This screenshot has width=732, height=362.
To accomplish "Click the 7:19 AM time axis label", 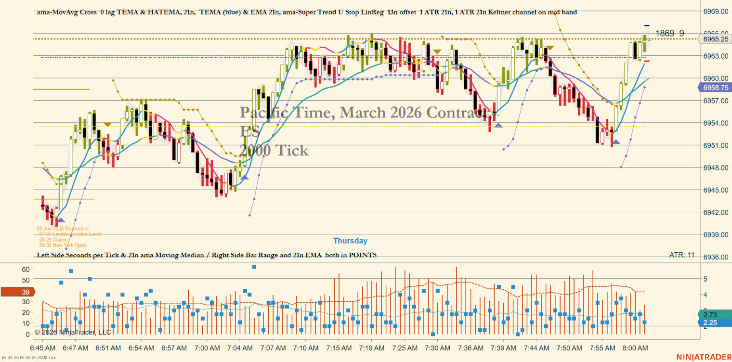I will click(372, 348).
